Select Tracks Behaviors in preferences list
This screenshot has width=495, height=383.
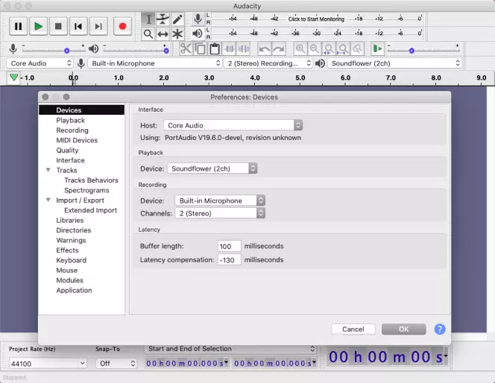[91, 180]
